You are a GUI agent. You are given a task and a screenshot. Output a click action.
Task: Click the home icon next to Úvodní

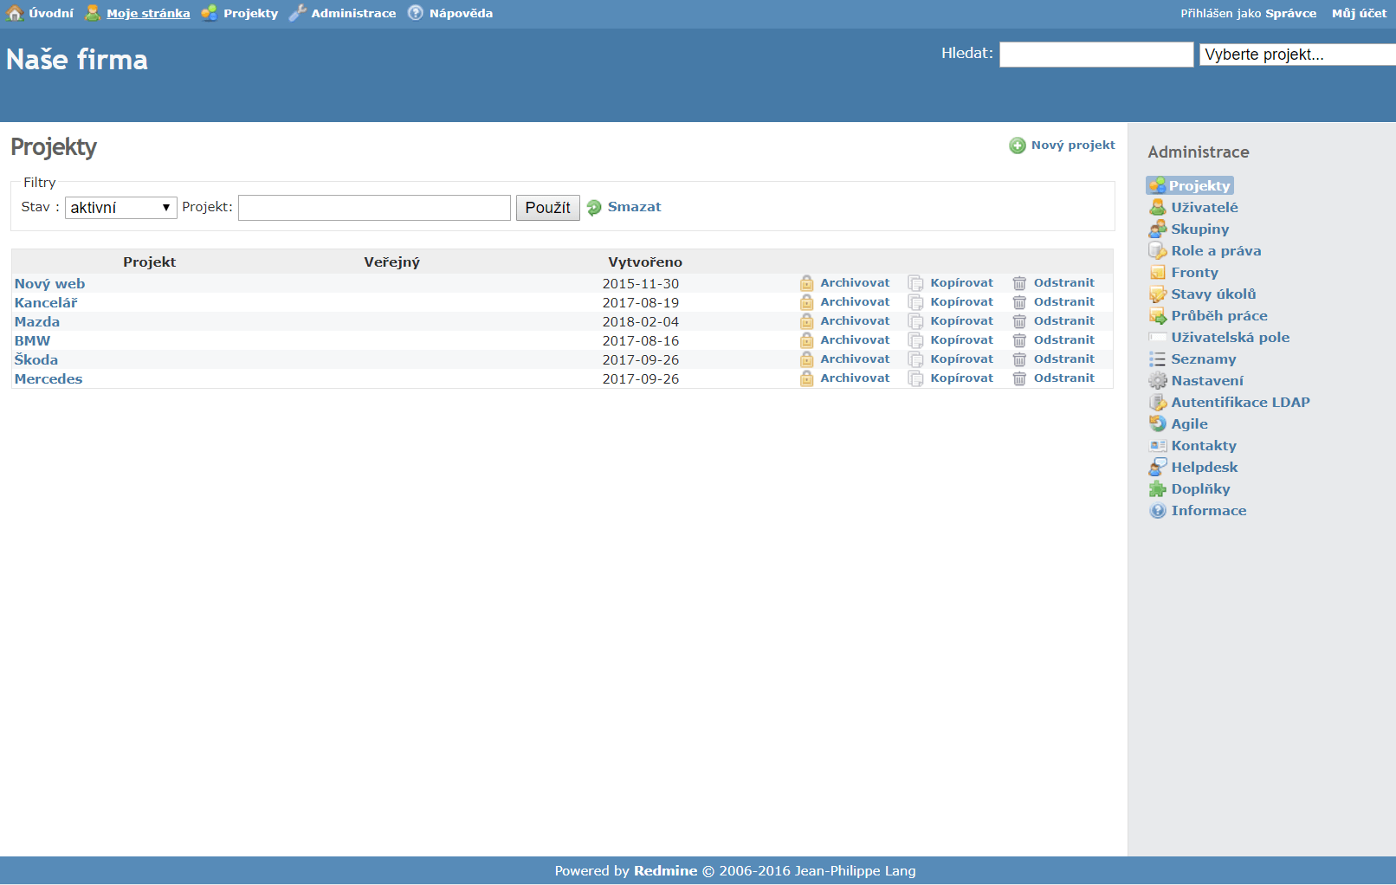pyautogui.click(x=15, y=13)
